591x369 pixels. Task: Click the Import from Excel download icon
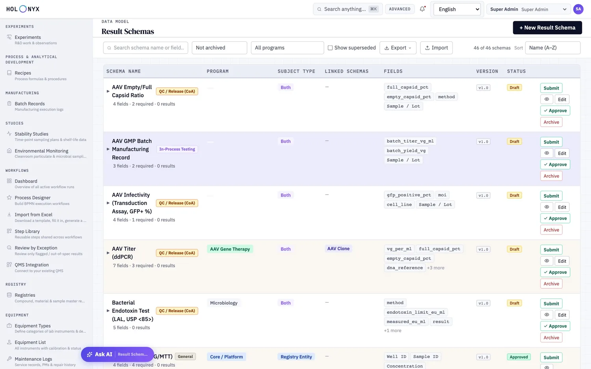tap(9, 214)
